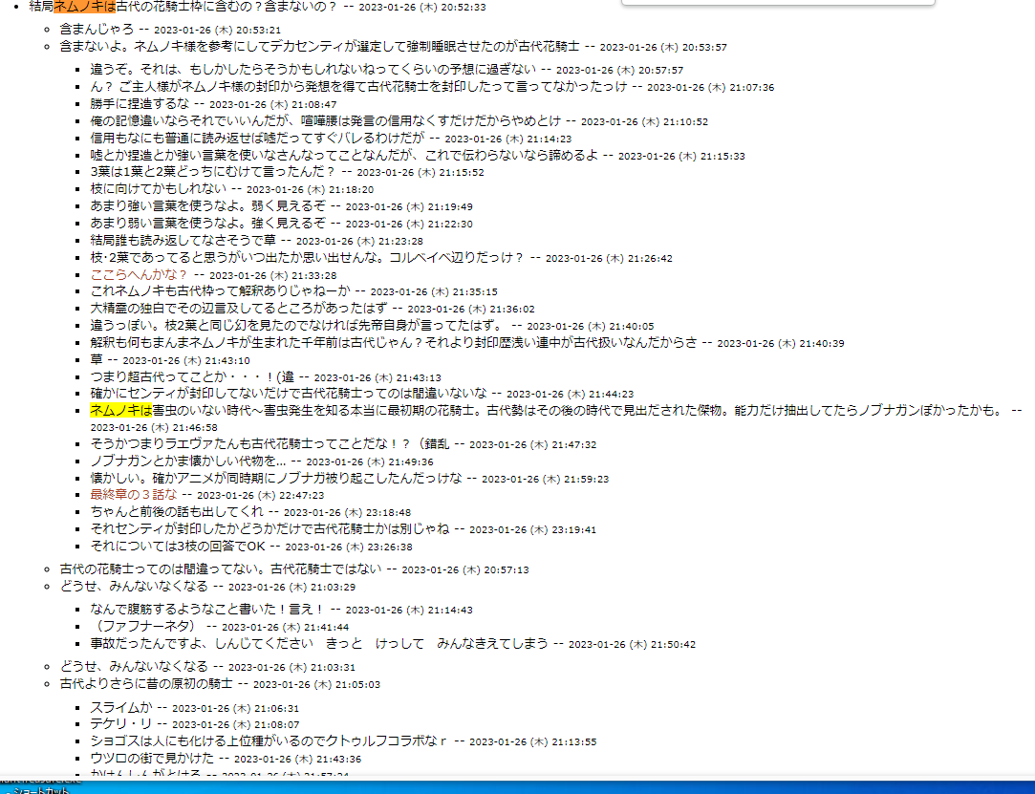Click the comment 'ウツロの街で見かけた'
This screenshot has height=794, width=1035.
[152, 758]
